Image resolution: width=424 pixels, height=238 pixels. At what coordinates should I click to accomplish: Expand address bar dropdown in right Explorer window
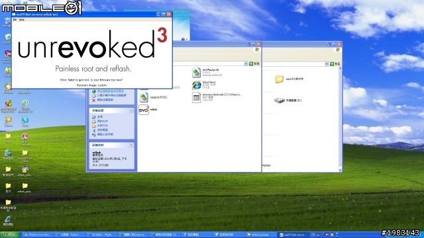[327, 64]
